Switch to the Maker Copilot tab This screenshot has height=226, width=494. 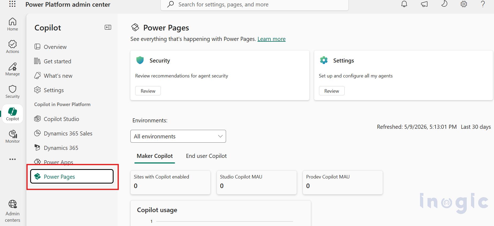(x=155, y=156)
